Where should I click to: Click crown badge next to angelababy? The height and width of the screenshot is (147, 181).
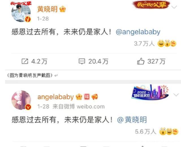(x=79, y=97)
